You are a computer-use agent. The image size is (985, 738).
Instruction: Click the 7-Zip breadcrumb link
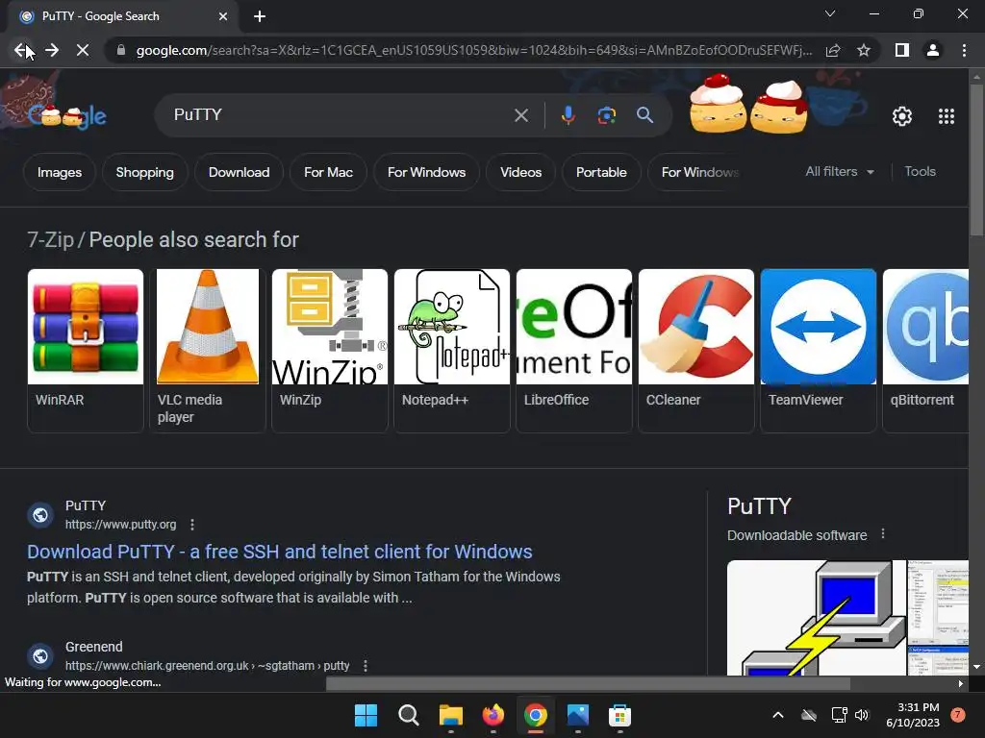(50, 239)
